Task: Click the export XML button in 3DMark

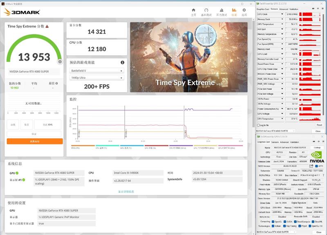Action: click(48, 125)
